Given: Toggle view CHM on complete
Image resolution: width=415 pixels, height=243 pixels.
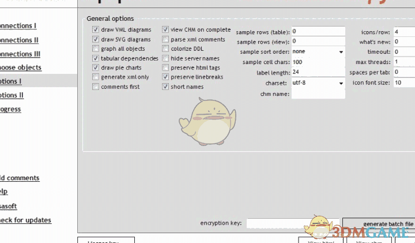Looking at the screenshot, I should [165, 29].
